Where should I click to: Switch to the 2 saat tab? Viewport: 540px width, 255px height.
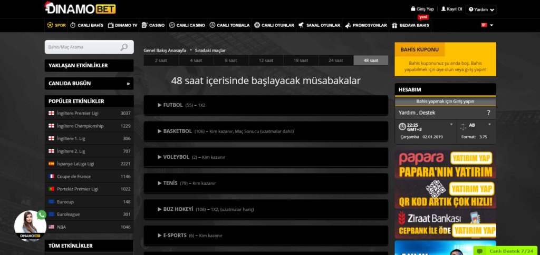tap(161, 60)
